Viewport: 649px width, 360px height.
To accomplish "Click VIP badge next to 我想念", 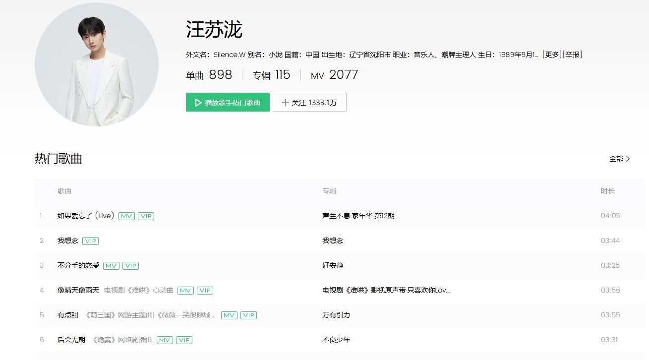I will [x=90, y=241].
